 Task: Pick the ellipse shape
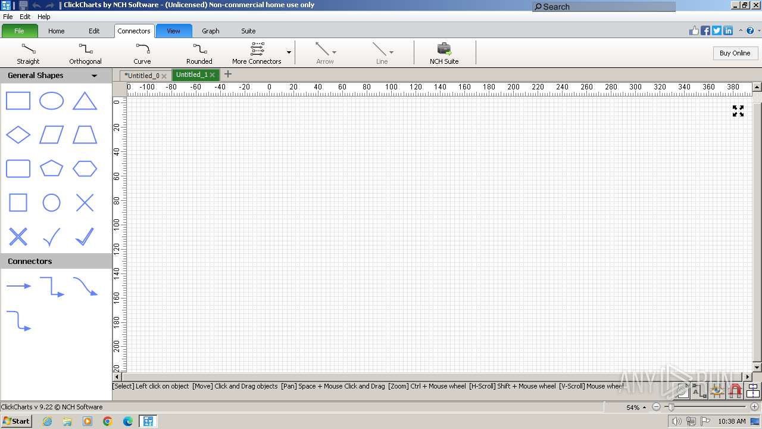51,101
